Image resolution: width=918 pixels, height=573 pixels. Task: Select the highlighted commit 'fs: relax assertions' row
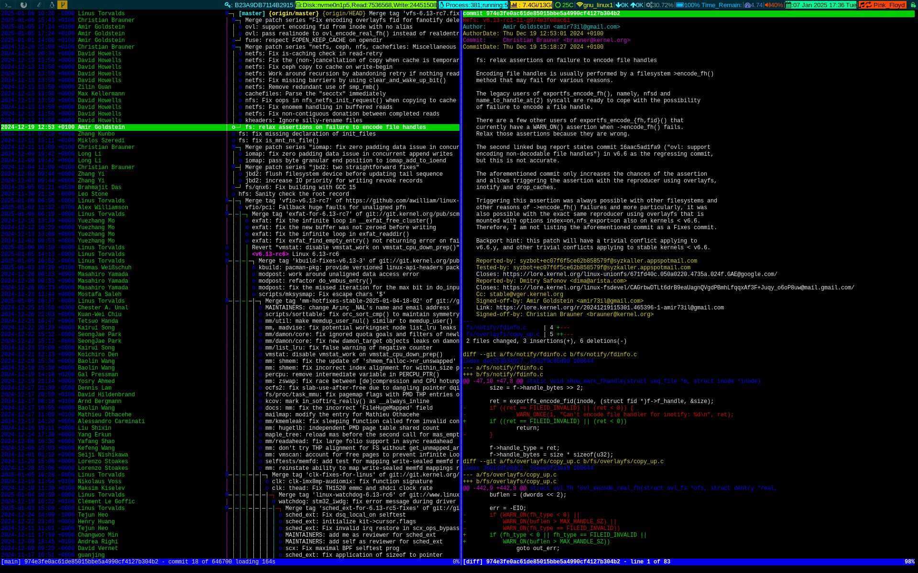(230, 127)
